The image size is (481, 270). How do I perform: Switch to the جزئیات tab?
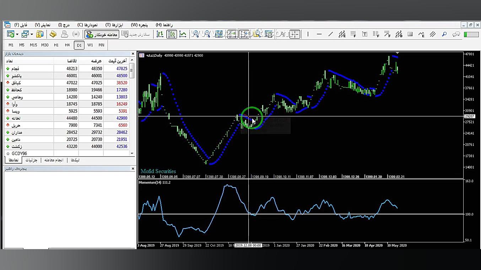(31, 160)
